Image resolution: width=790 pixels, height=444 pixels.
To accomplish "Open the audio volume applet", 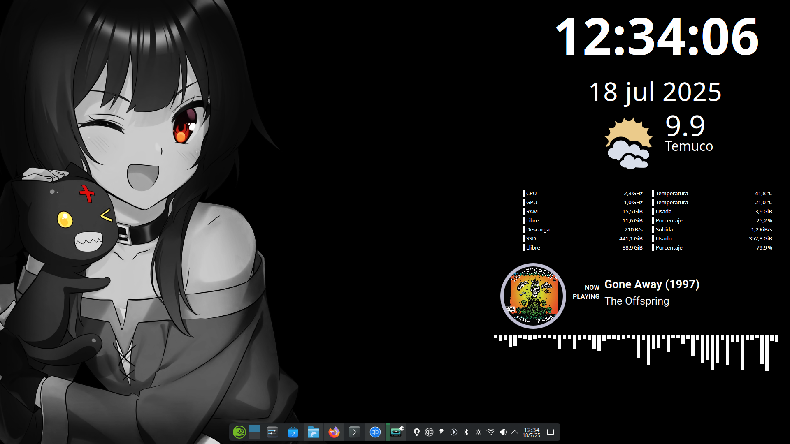I will click(503, 432).
